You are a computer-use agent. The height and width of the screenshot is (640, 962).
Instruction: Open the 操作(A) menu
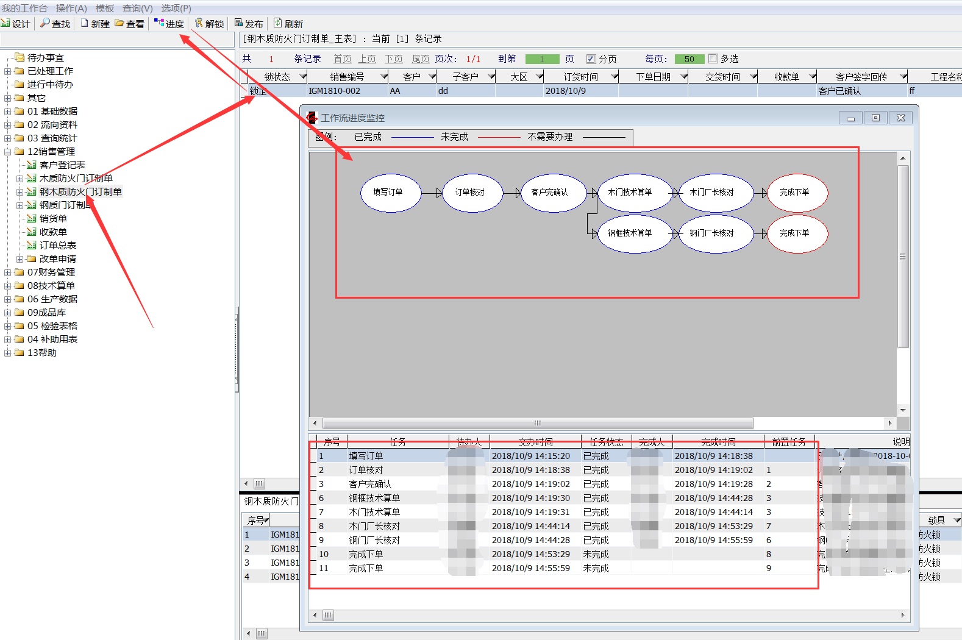pos(71,8)
